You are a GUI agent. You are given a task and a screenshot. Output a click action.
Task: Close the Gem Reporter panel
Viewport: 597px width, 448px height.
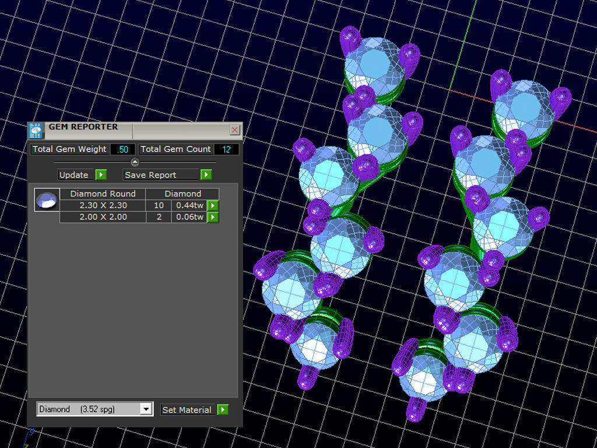235,130
